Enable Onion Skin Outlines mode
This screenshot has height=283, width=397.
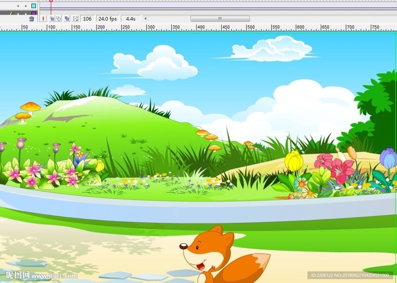[59, 19]
